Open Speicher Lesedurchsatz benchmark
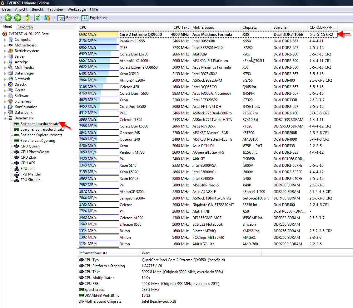Image resolution: width=353 pixels, height=308 pixels. [40, 124]
